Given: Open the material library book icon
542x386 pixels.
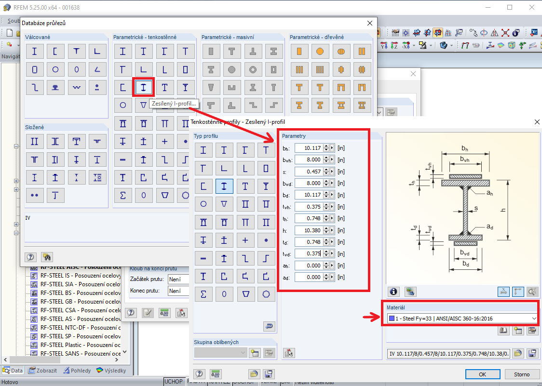Looking at the screenshot, I should tap(503, 331).
